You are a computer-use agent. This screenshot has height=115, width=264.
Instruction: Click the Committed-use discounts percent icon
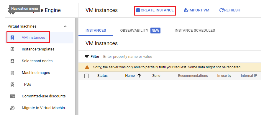(x=12, y=96)
